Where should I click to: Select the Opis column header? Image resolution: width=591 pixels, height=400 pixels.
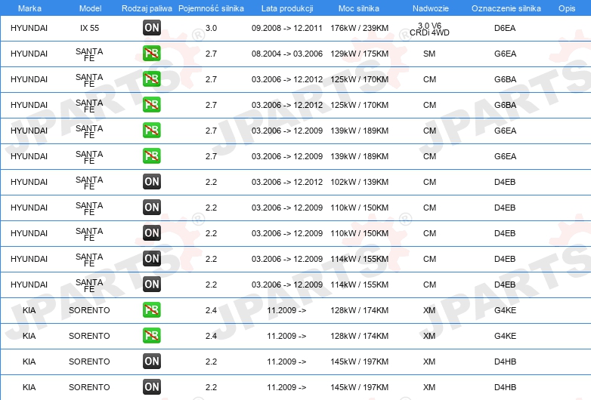[x=567, y=8]
